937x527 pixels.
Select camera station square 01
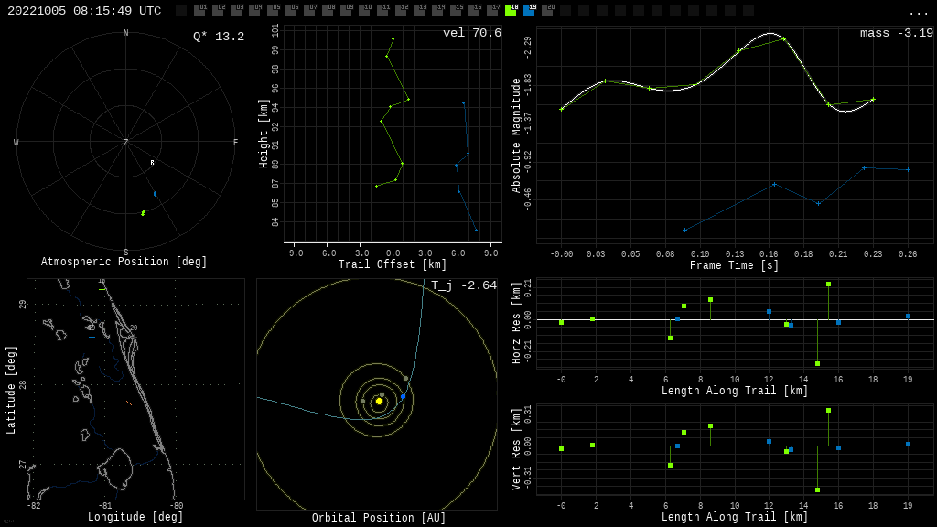click(x=199, y=11)
